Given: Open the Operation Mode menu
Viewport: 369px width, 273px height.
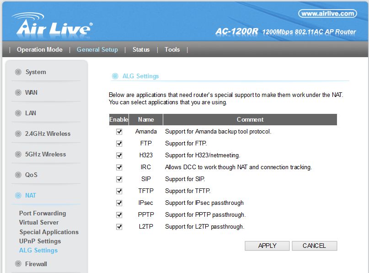Looking at the screenshot, I should tap(39, 50).
